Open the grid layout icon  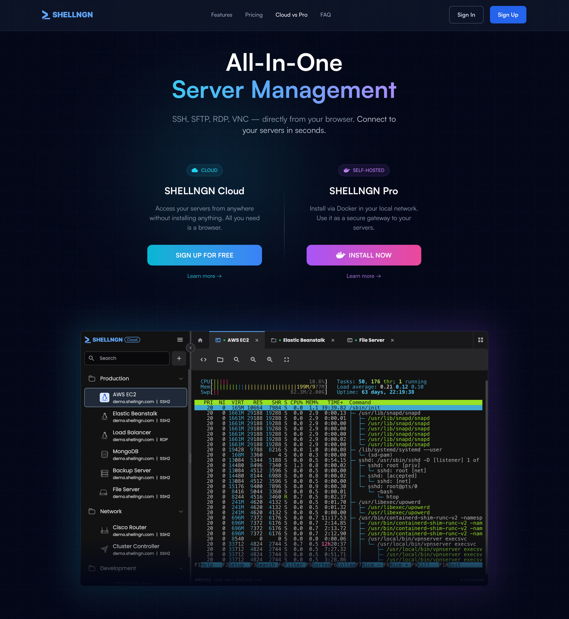point(480,340)
